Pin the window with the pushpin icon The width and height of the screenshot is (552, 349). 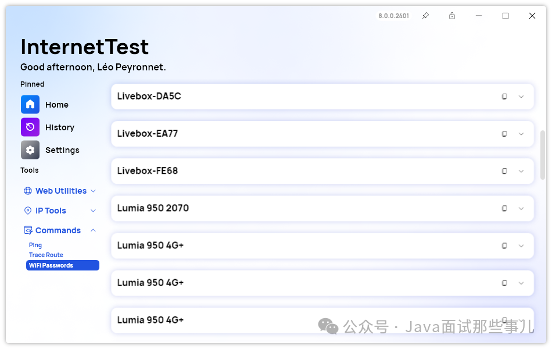(x=425, y=16)
